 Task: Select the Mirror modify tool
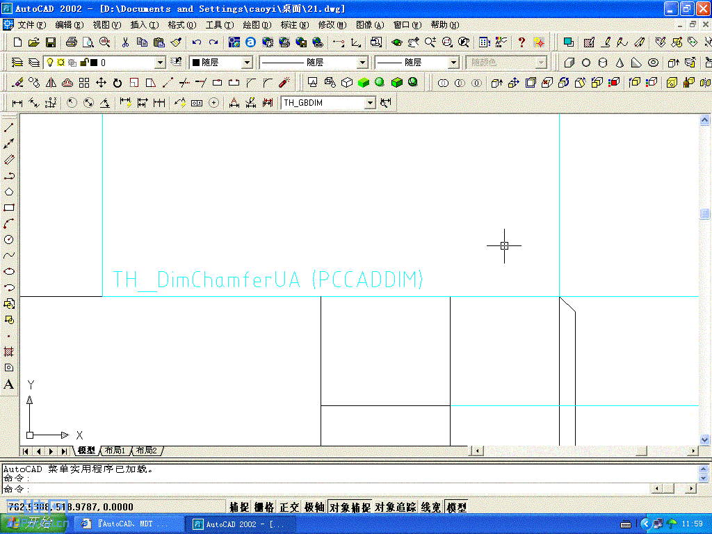click(x=51, y=83)
